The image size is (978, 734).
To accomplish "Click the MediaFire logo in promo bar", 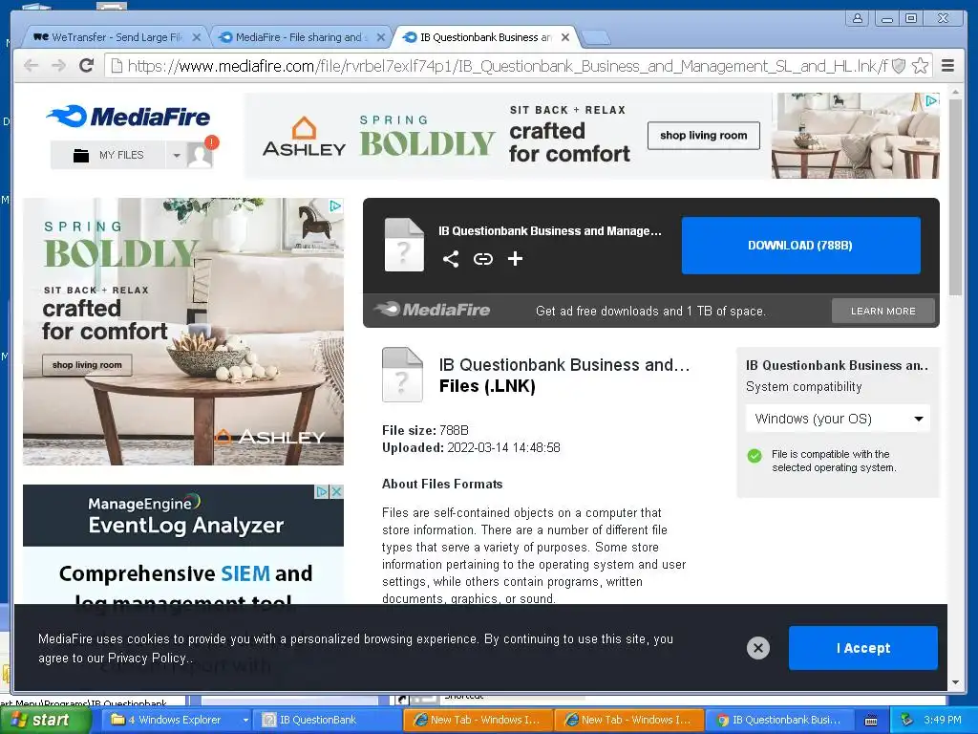I will point(432,310).
